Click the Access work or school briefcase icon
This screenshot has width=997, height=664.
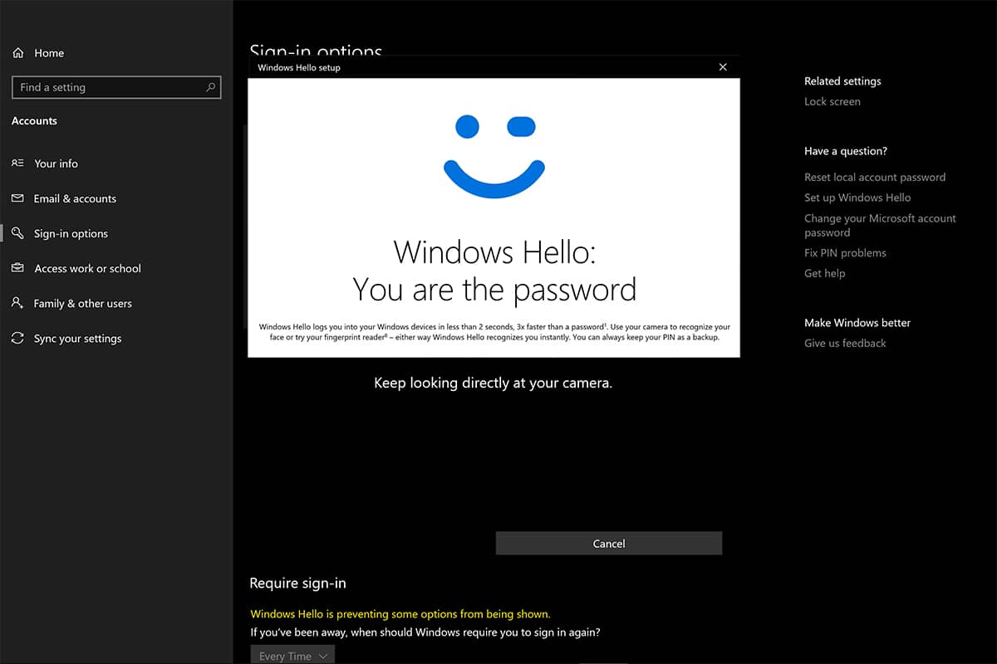17,269
